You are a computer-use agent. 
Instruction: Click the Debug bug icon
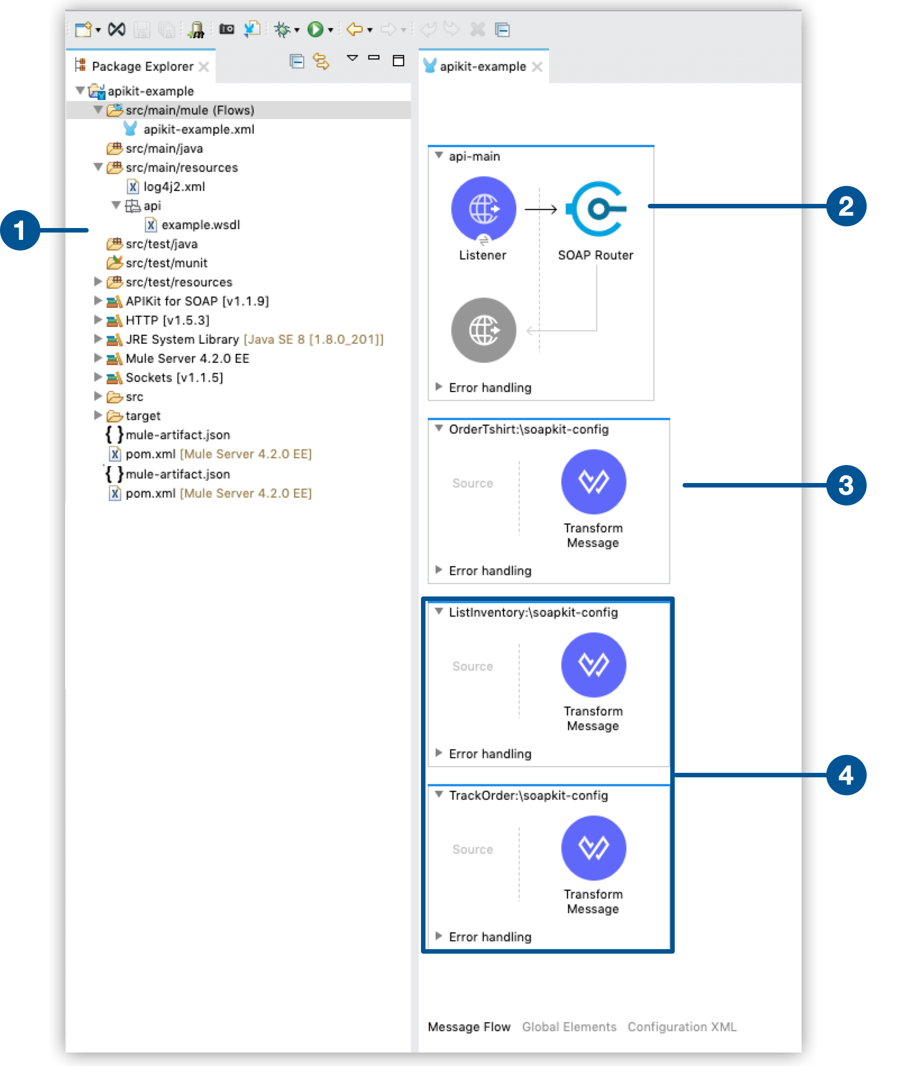click(x=282, y=29)
